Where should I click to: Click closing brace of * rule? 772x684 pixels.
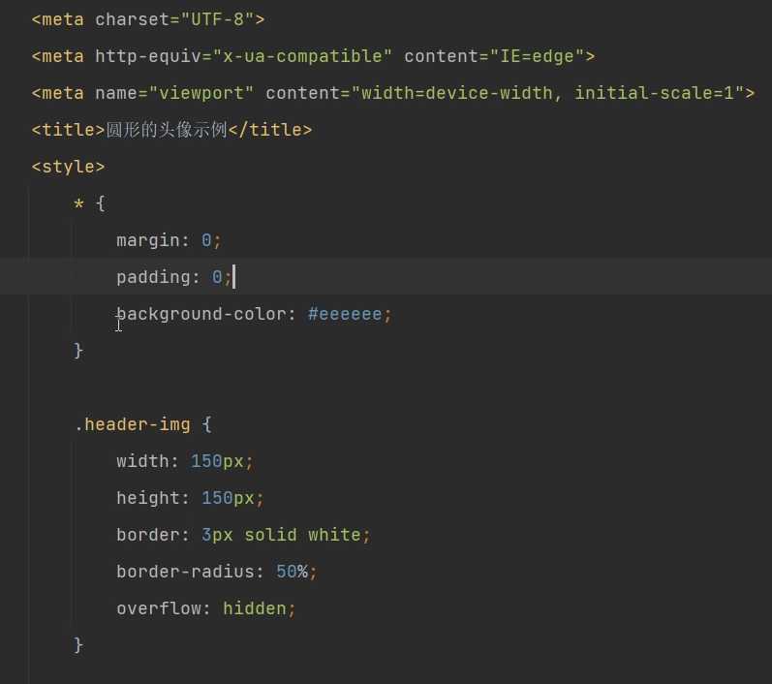[x=78, y=351]
